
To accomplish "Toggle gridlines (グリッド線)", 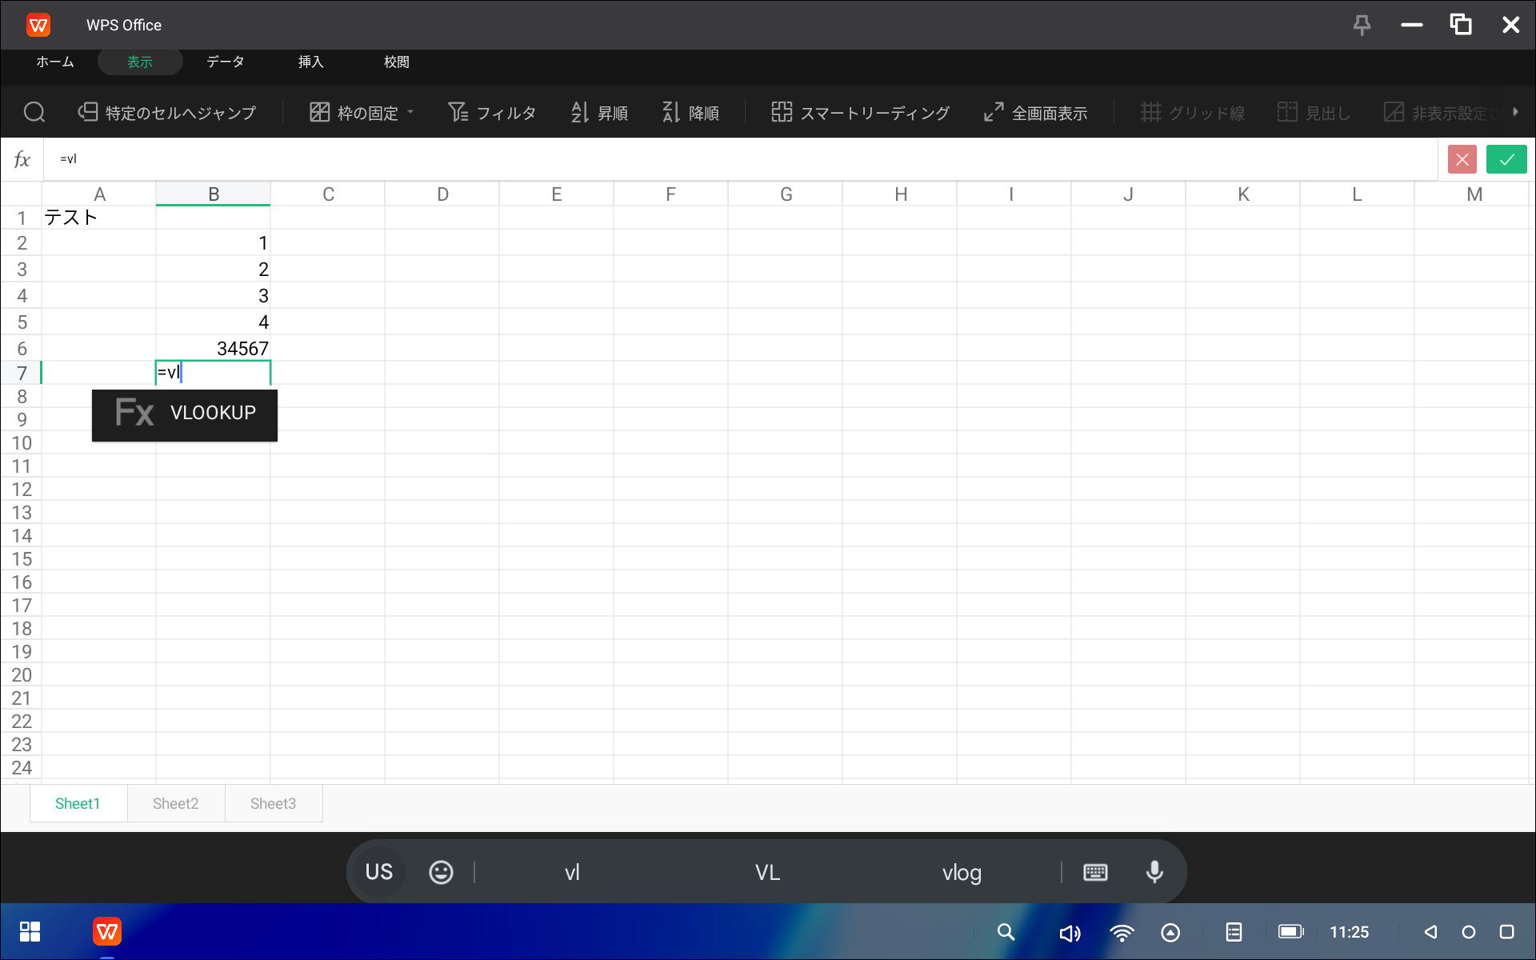I will click(1193, 113).
